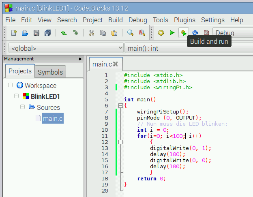Click the main.c file icon in tree
This screenshot has height=197, width=253.
[38, 118]
